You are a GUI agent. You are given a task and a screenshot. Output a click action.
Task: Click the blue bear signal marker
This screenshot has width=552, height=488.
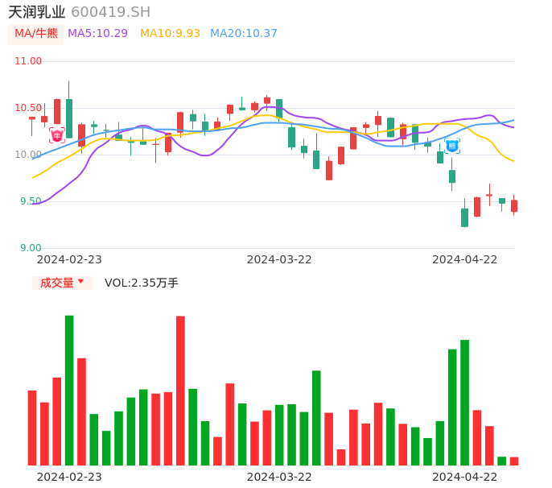(x=452, y=146)
